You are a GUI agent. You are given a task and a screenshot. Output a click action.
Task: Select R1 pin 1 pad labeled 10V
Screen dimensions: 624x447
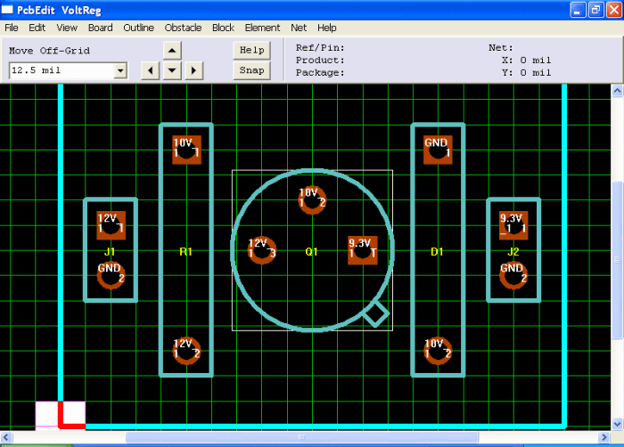[x=186, y=150]
